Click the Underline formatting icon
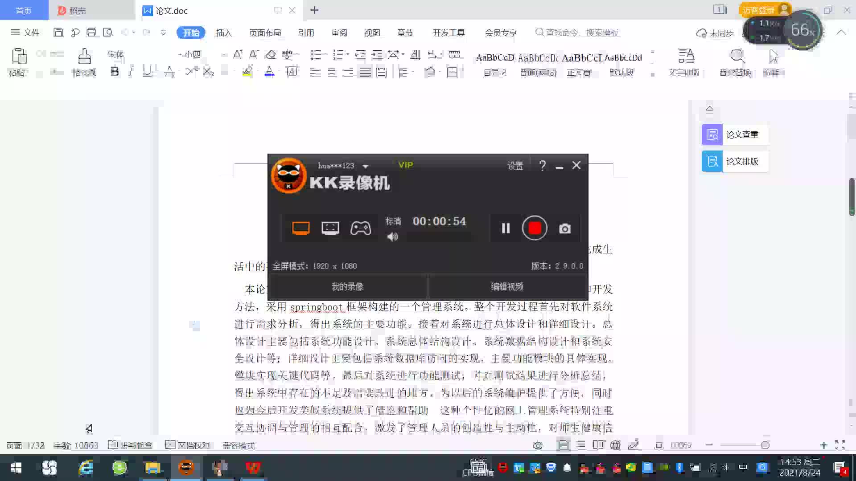856x481 pixels. tap(147, 72)
